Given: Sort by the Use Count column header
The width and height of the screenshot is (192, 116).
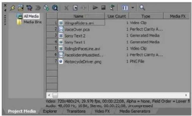Looking at the screenshot, I should click(x=117, y=16).
